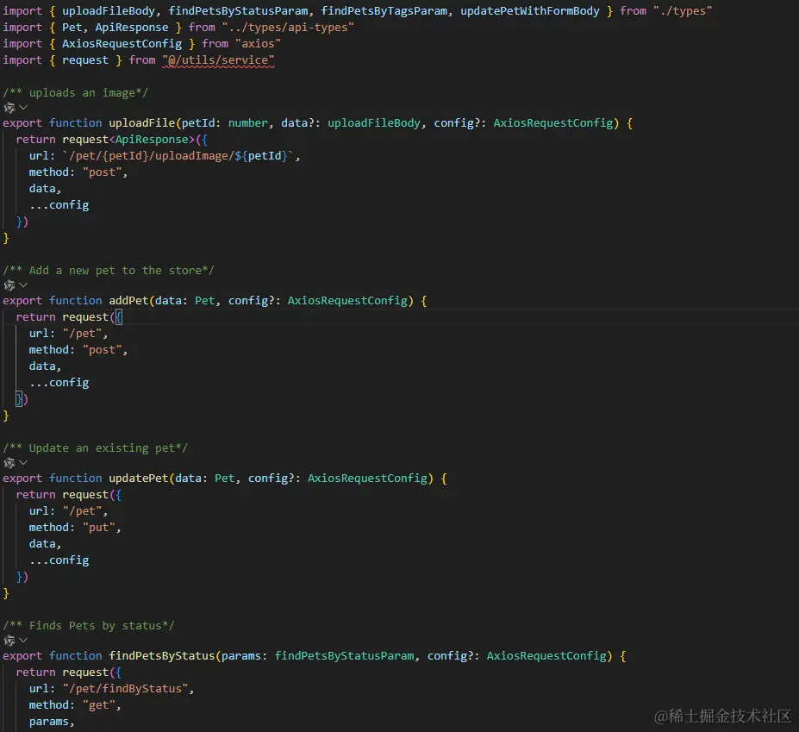
Task: Click the uploadImage url template string
Action: point(178,156)
